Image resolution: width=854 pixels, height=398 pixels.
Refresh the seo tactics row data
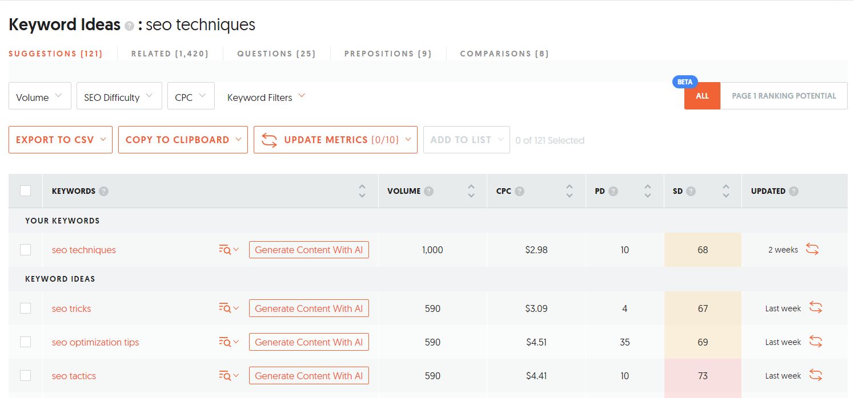pyautogui.click(x=816, y=375)
